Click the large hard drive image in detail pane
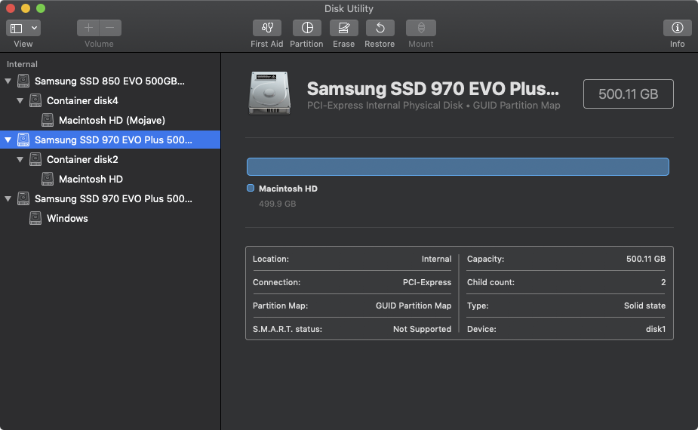The image size is (698, 430). [269, 93]
